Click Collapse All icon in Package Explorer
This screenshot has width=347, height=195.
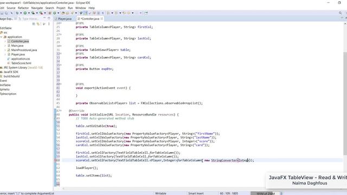pyautogui.click(x=34, y=24)
